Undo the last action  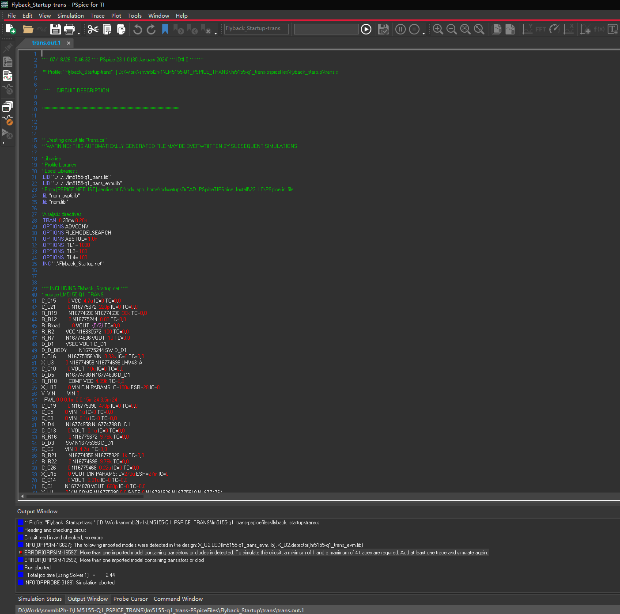(x=138, y=29)
